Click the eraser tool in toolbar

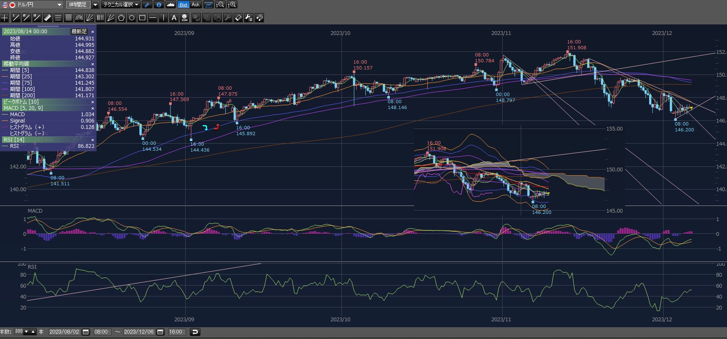point(238,18)
